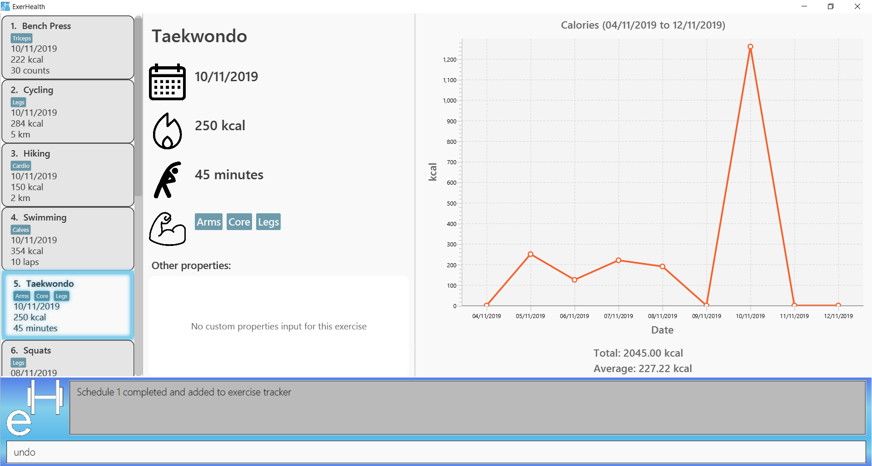Click the flexed bicep muscles icon

[167, 229]
